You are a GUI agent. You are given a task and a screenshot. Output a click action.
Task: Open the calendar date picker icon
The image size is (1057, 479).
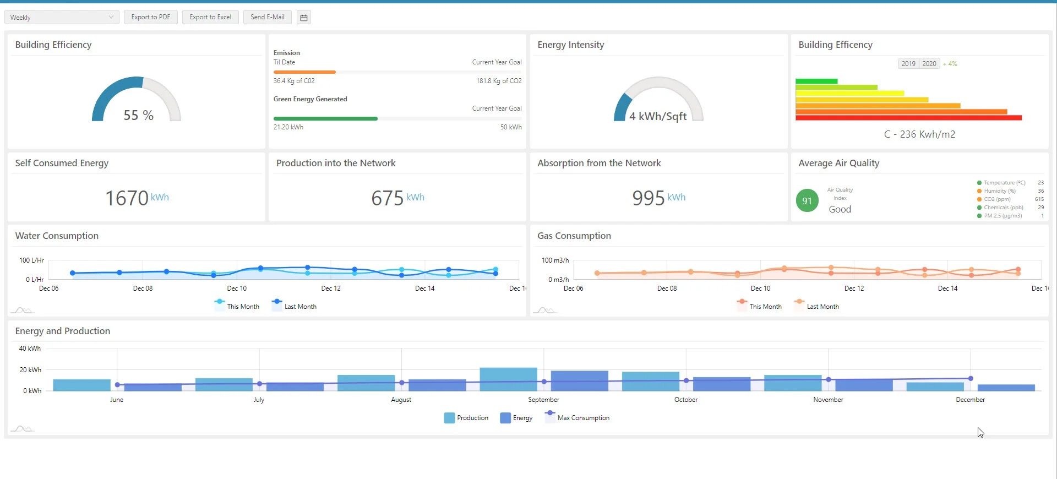tap(303, 18)
